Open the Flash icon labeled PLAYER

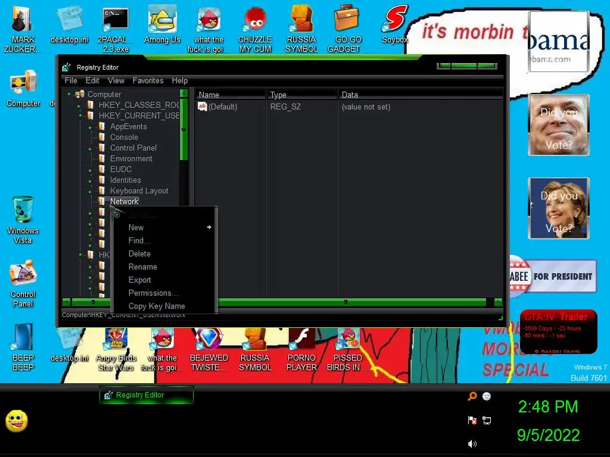[x=301, y=349]
